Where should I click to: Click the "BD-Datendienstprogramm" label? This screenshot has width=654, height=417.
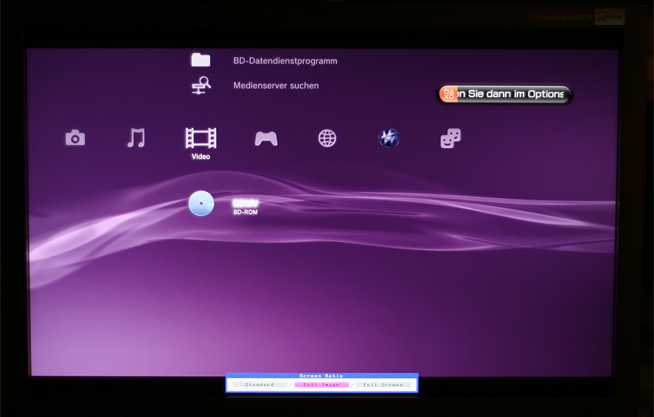click(286, 61)
